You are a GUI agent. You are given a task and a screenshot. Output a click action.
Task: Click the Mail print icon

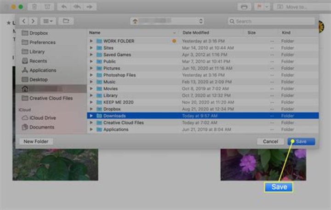pos(244,7)
